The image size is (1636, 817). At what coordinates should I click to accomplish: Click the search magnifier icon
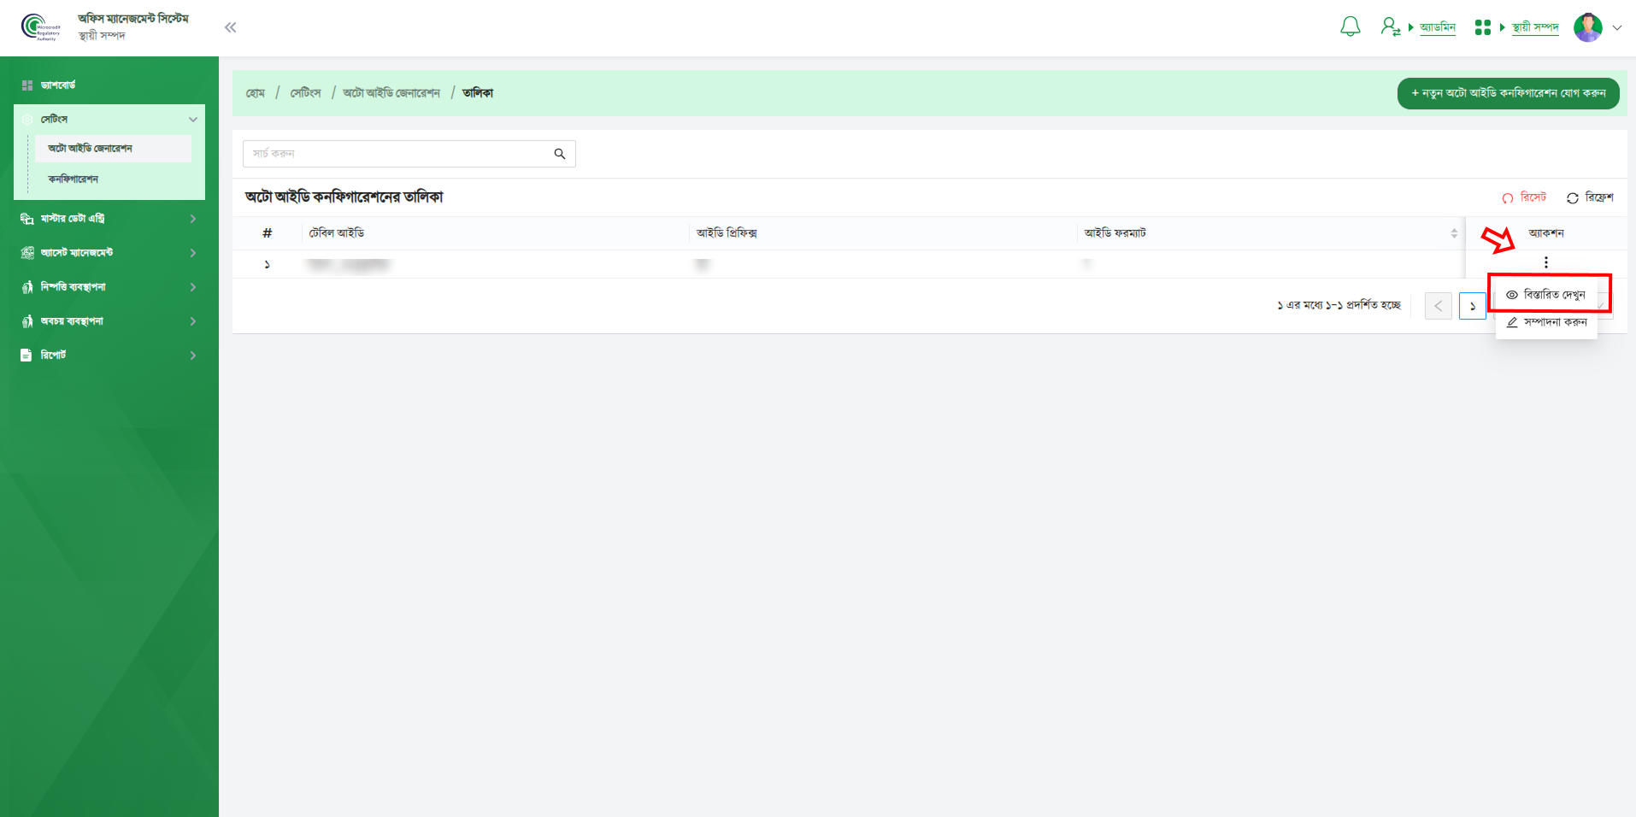point(560,154)
